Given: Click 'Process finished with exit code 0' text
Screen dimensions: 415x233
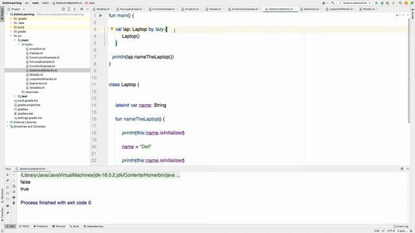Looking at the screenshot, I should [56, 203].
